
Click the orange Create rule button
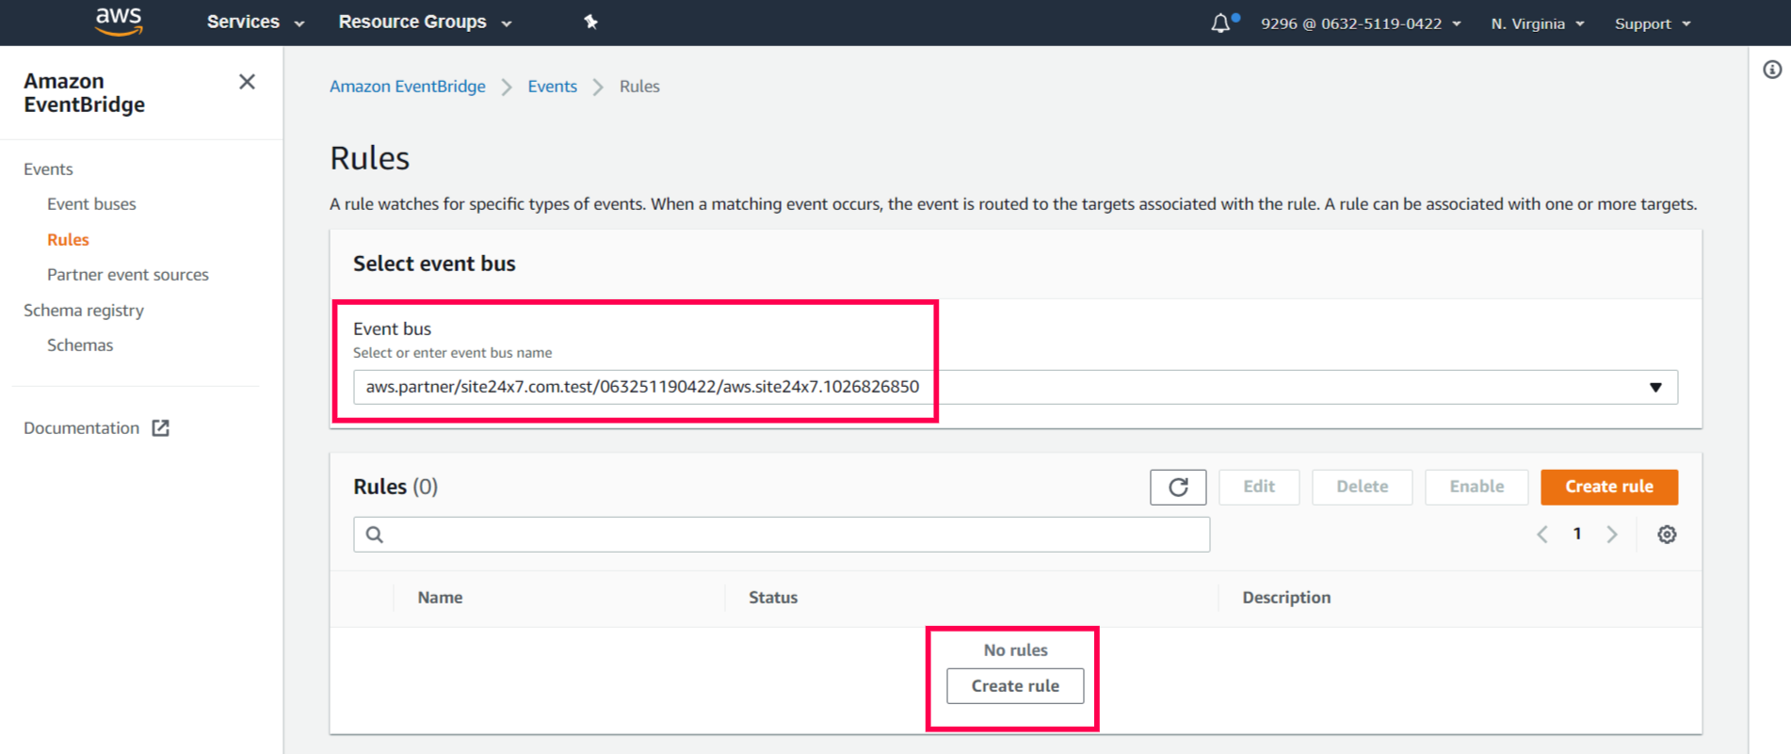pyautogui.click(x=1608, y=487)
